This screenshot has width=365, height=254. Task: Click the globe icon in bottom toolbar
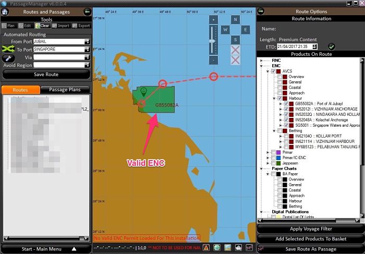(216, 247)
